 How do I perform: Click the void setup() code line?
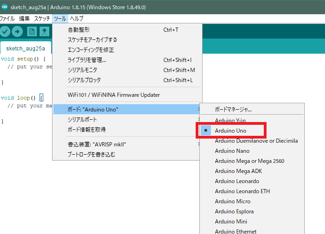pyautogui.click(x=23, y=59)
